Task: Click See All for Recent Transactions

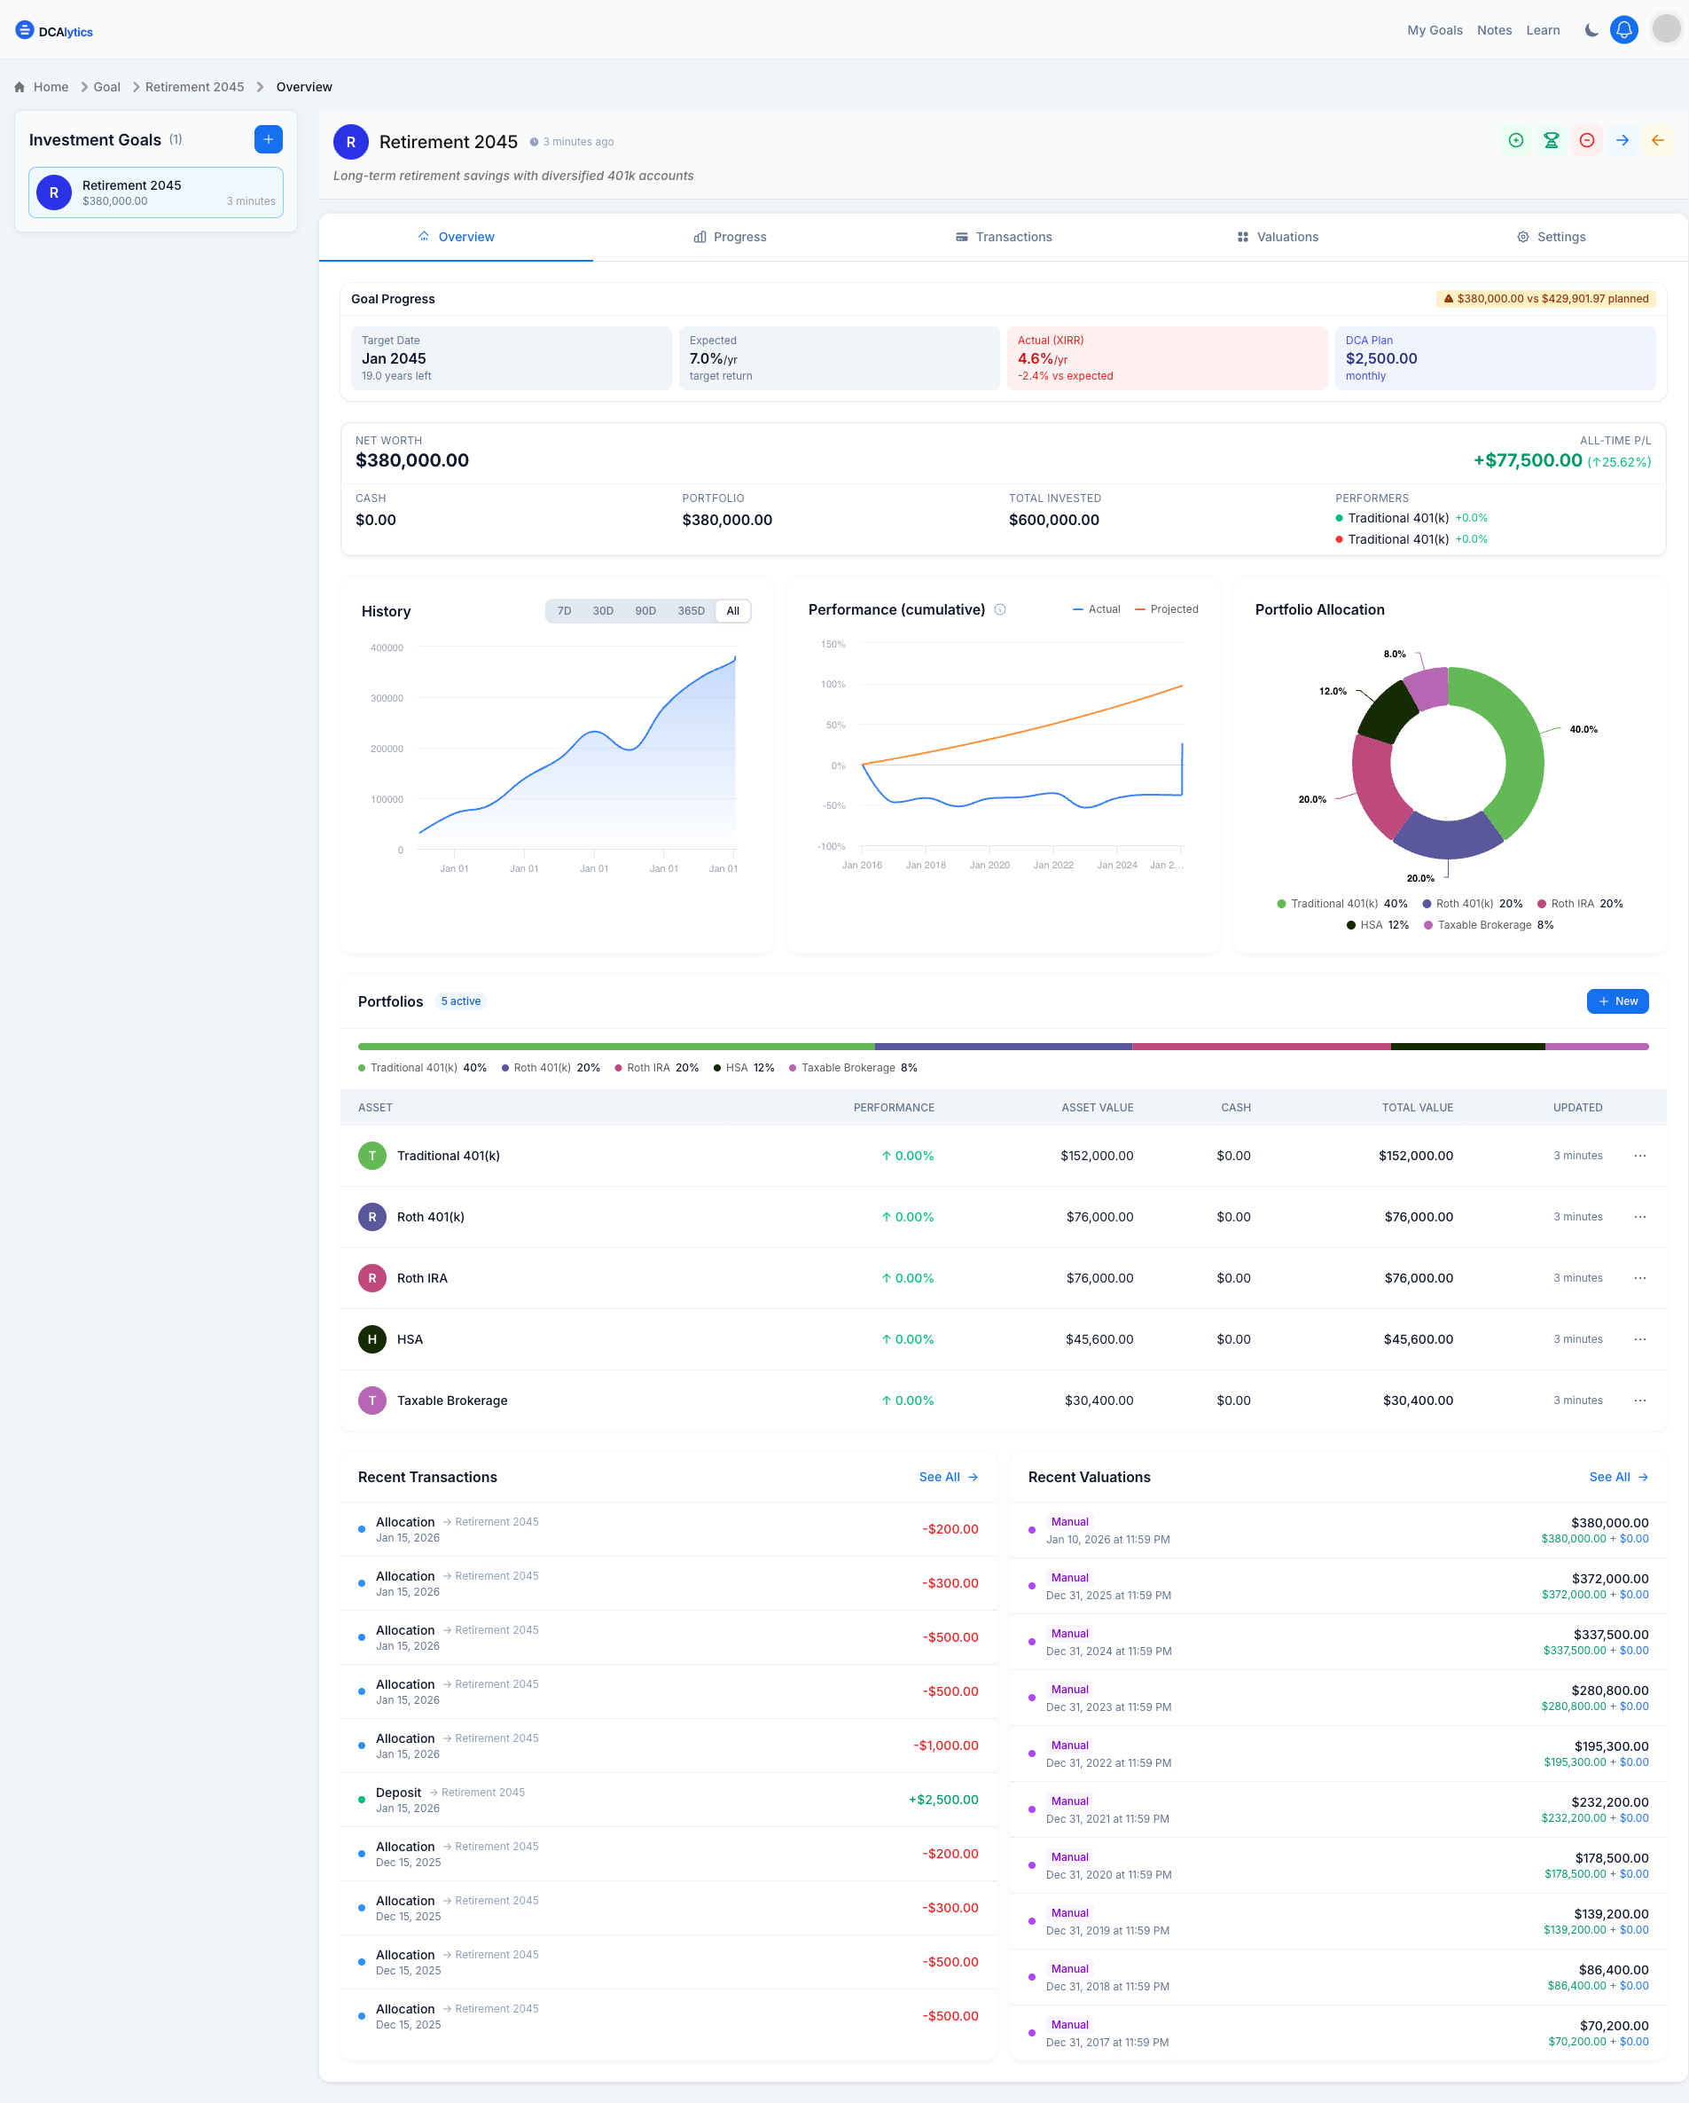Action: point(948,1477)
